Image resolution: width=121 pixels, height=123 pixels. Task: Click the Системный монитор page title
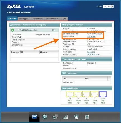pyautogui.click(x=19, y=13)
